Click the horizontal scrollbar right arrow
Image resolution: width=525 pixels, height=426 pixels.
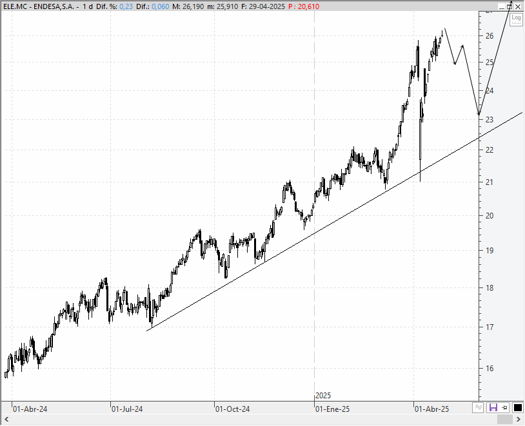(519, 420)
